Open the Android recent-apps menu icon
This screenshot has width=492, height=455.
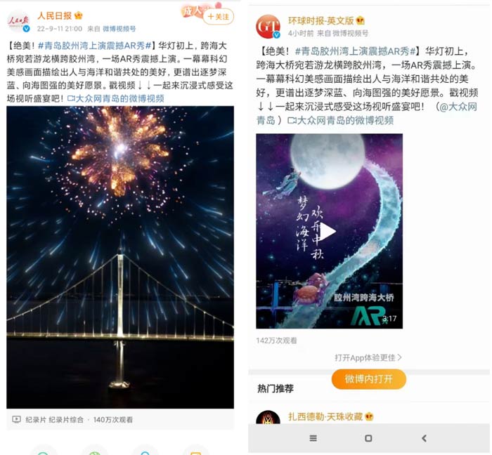point(313,438)
